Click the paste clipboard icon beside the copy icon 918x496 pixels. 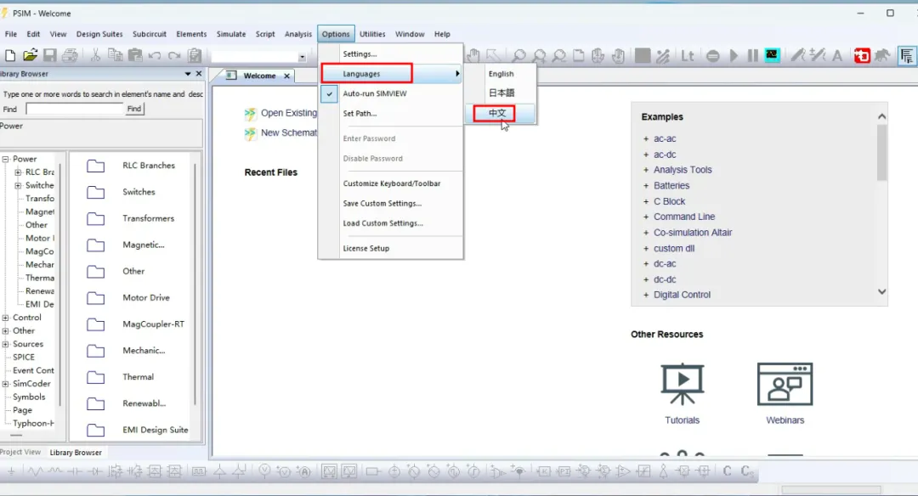[x=135, y=55]
